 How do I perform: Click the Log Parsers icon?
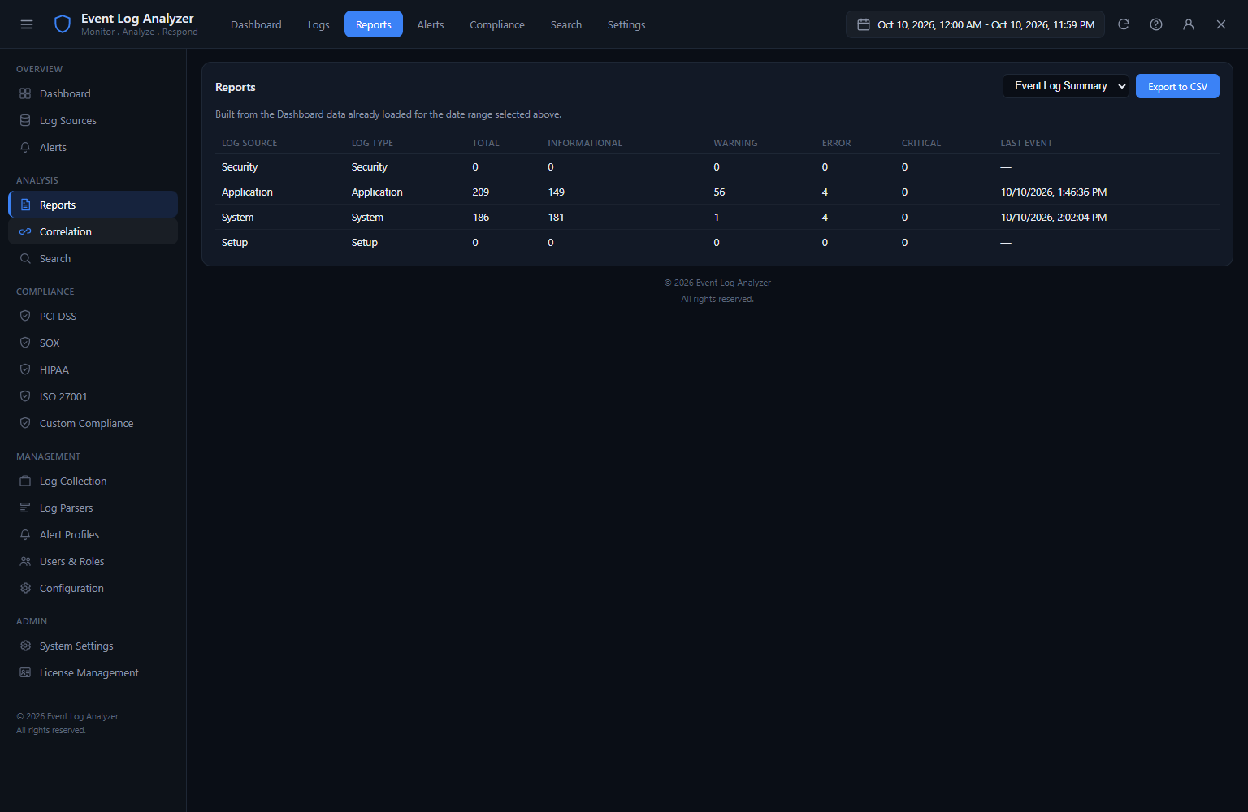(25, 508)
